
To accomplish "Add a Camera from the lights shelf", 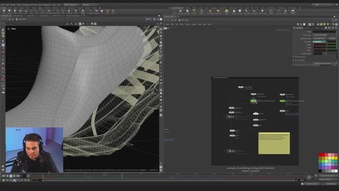I will [174, 12].
